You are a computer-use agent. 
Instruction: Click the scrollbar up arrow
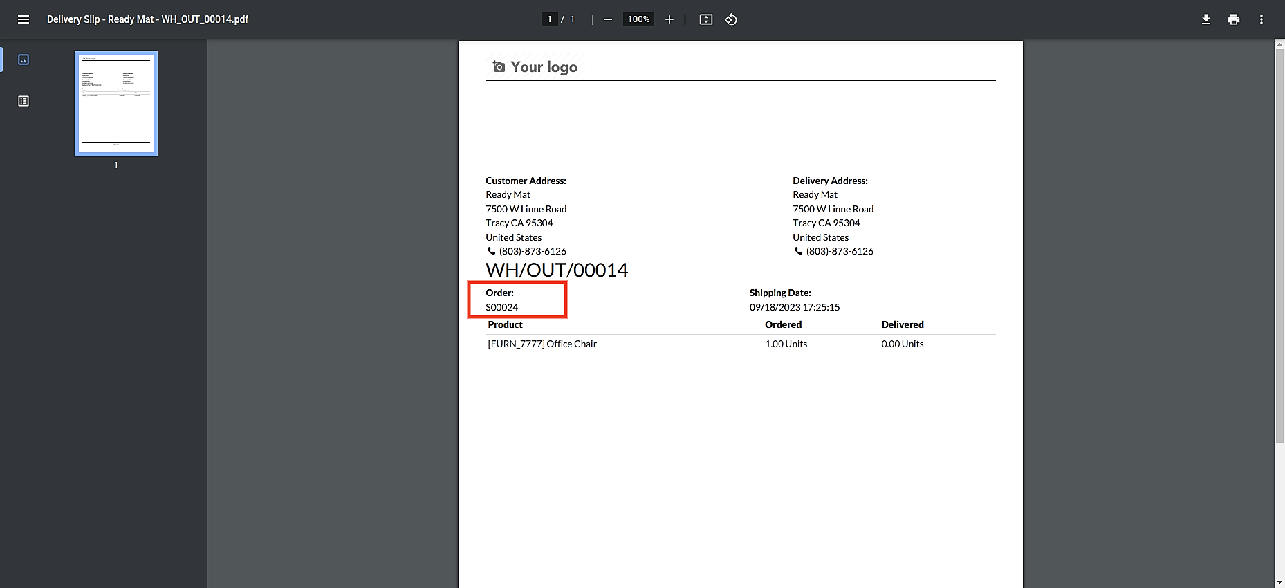click(x=1279, y=44)
